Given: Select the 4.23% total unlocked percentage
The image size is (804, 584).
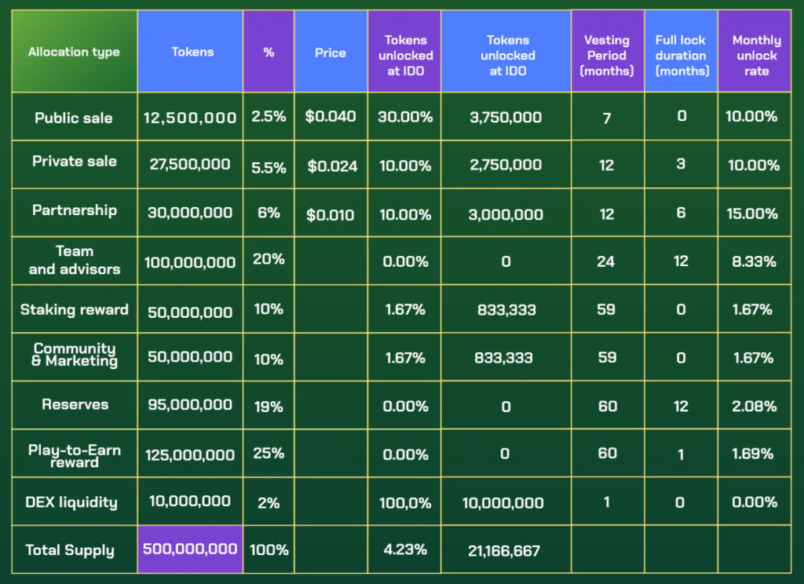Looking at the screenshot, I should 405,549.
